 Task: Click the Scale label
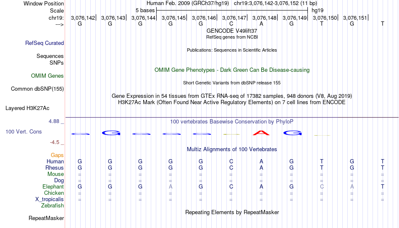click(x=57, y=10)
